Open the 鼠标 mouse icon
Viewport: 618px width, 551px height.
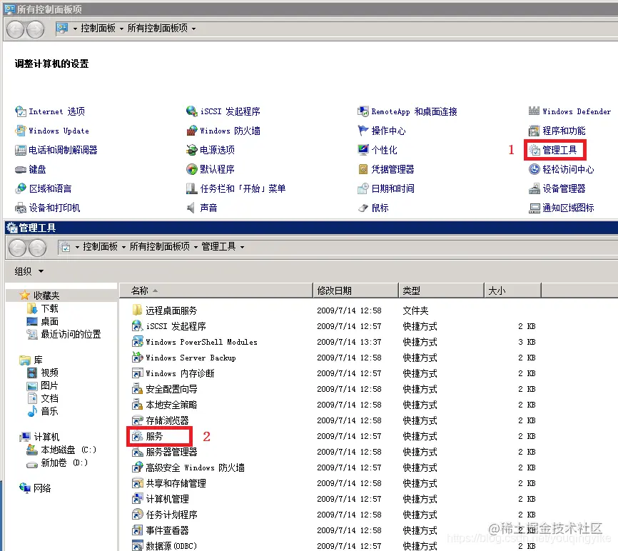point(363,208)
